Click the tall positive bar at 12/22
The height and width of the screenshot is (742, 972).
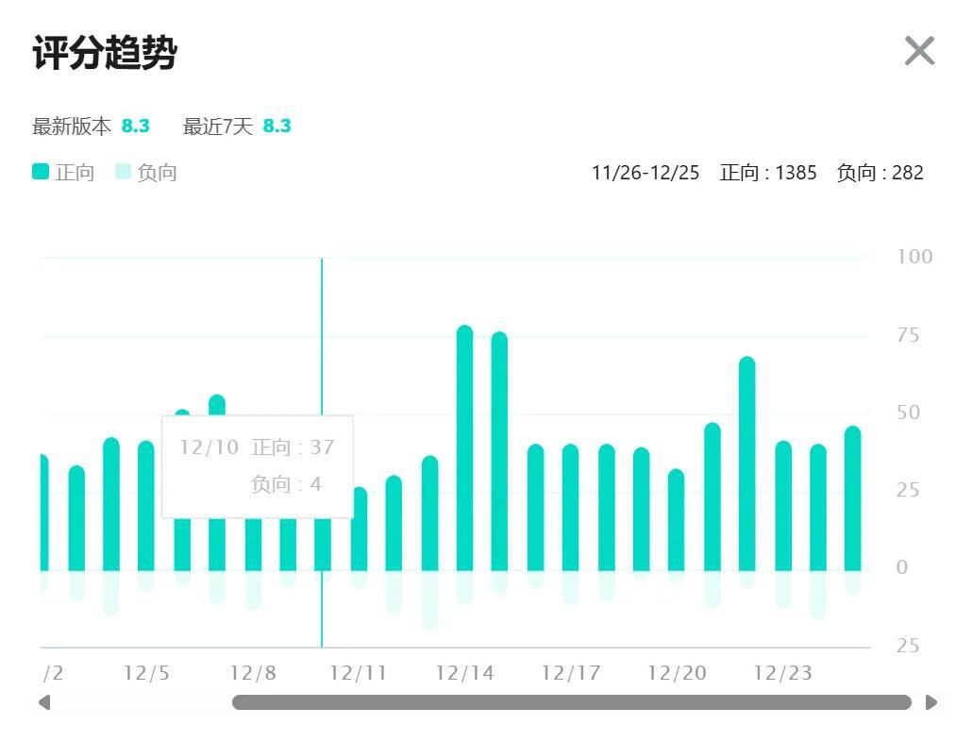[746, 464]
